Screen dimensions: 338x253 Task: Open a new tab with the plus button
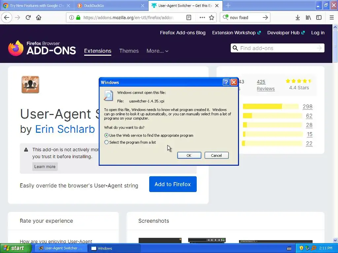[x=228, y=5]
